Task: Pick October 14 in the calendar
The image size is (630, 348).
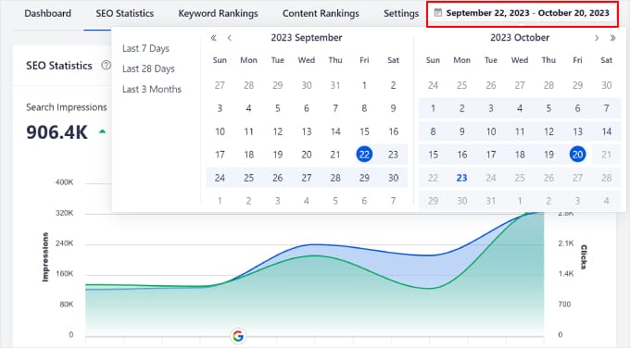Action: pos(607,131)
